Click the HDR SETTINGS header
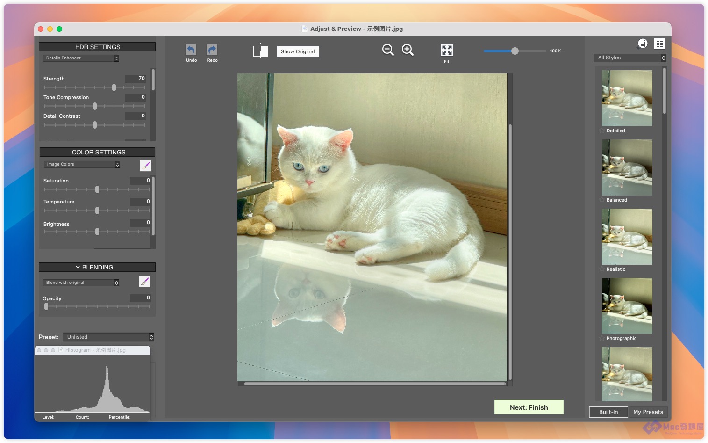The image size is (708, 443). coord(97,47)
